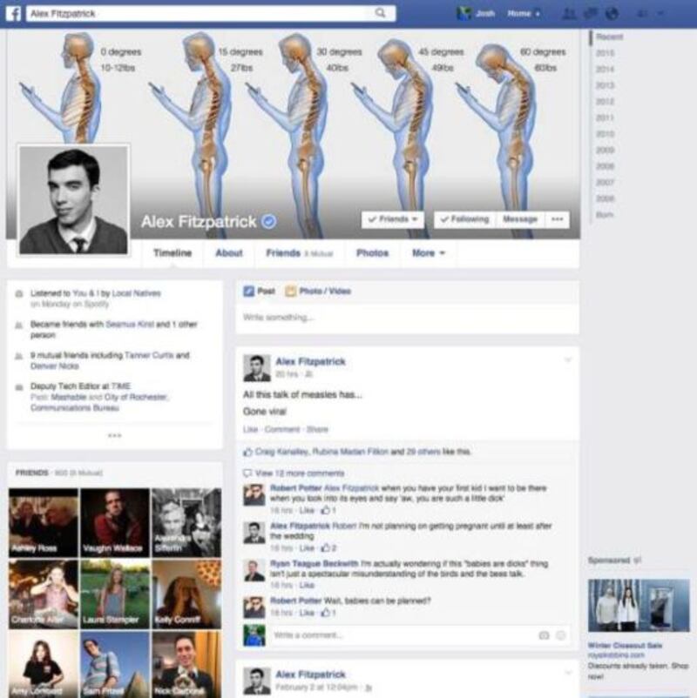Image resolution: width=697 pixels, height=698 pixels.
Task: Jump to 2012 in the timeline
Action: click(605, 101)
